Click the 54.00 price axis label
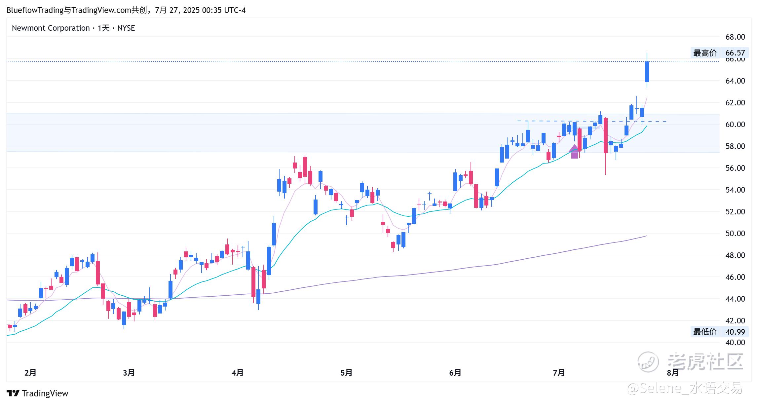Viewport: 758px width, 405px height. (x=735, y=190)
